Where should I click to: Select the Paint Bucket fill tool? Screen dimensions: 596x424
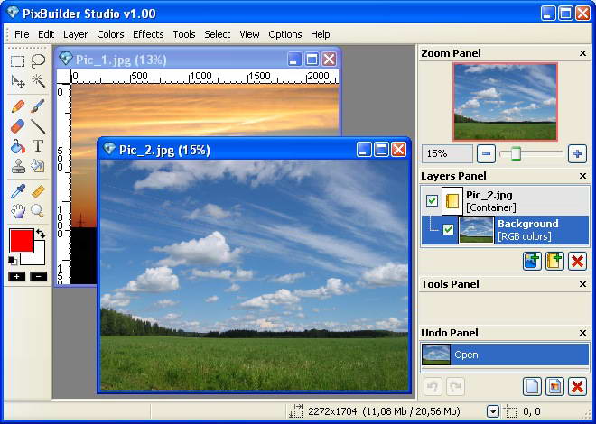click(x=17, y=146)
